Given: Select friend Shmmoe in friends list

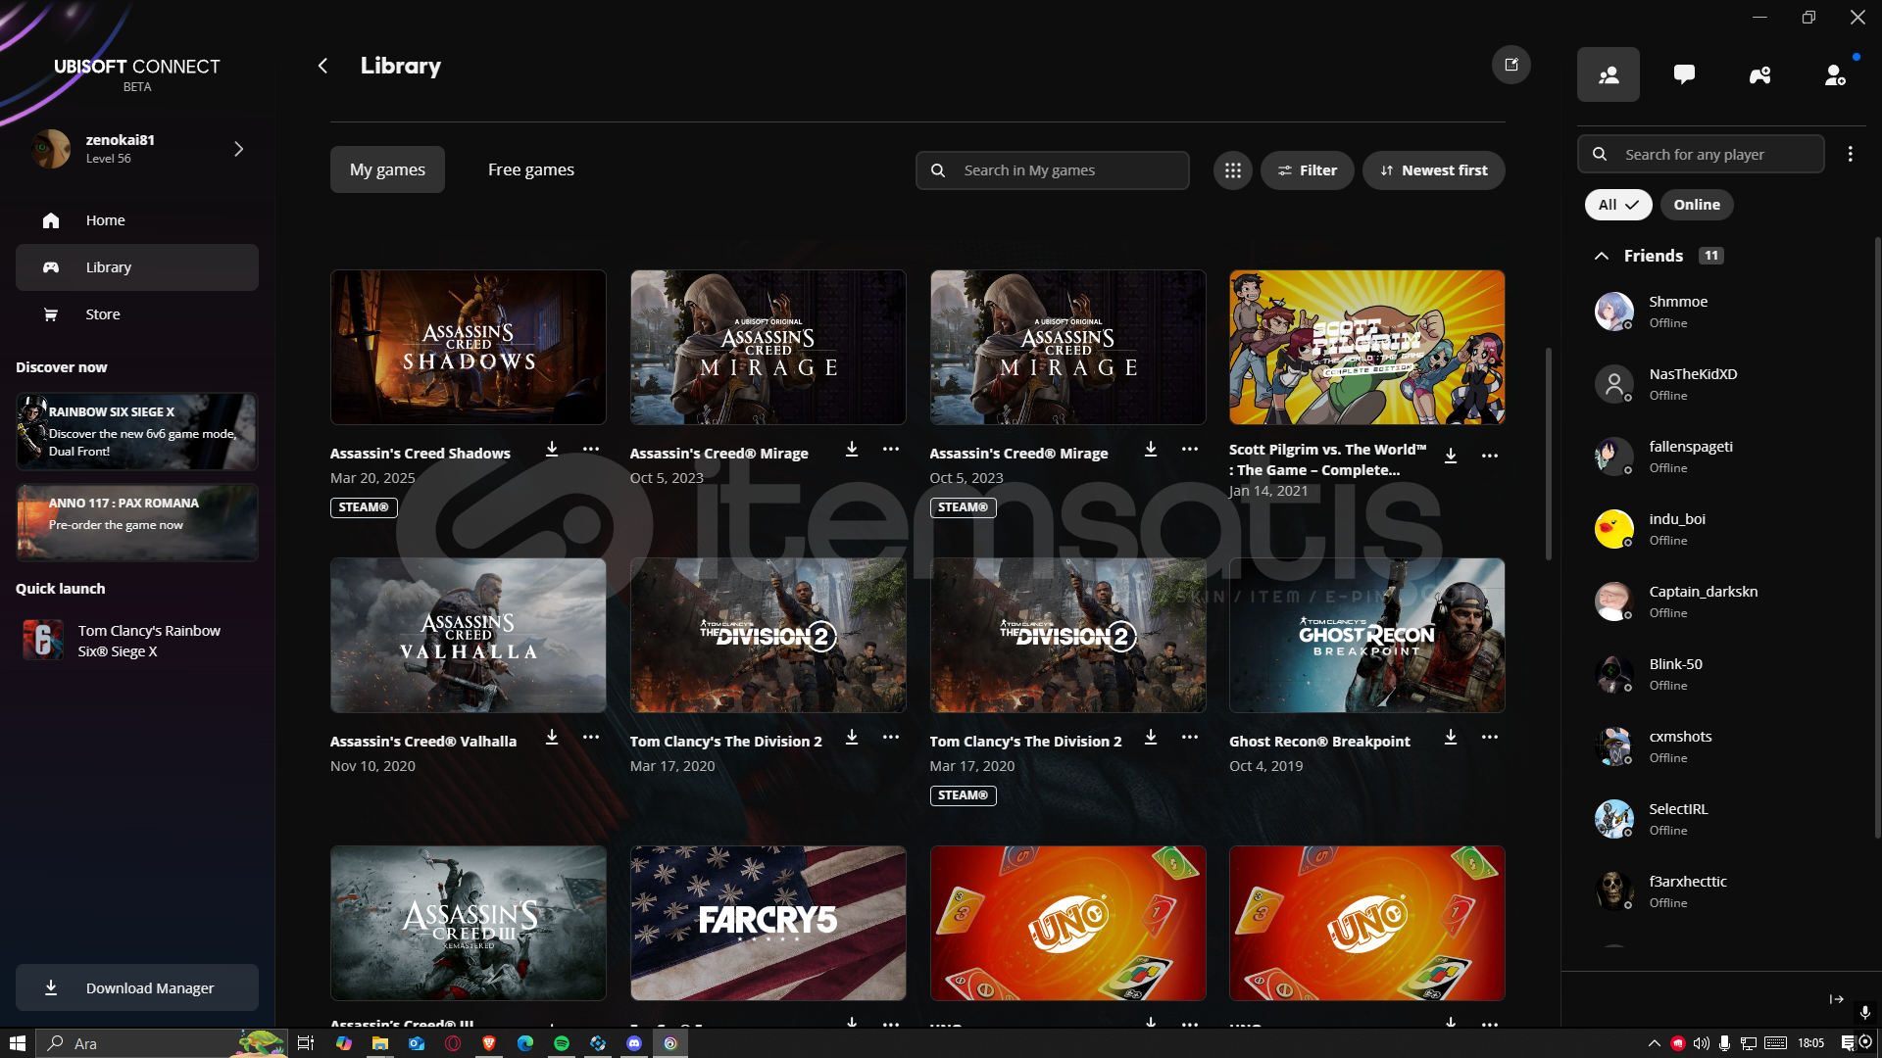Looking at the screenshot, I should (1720, 312).
